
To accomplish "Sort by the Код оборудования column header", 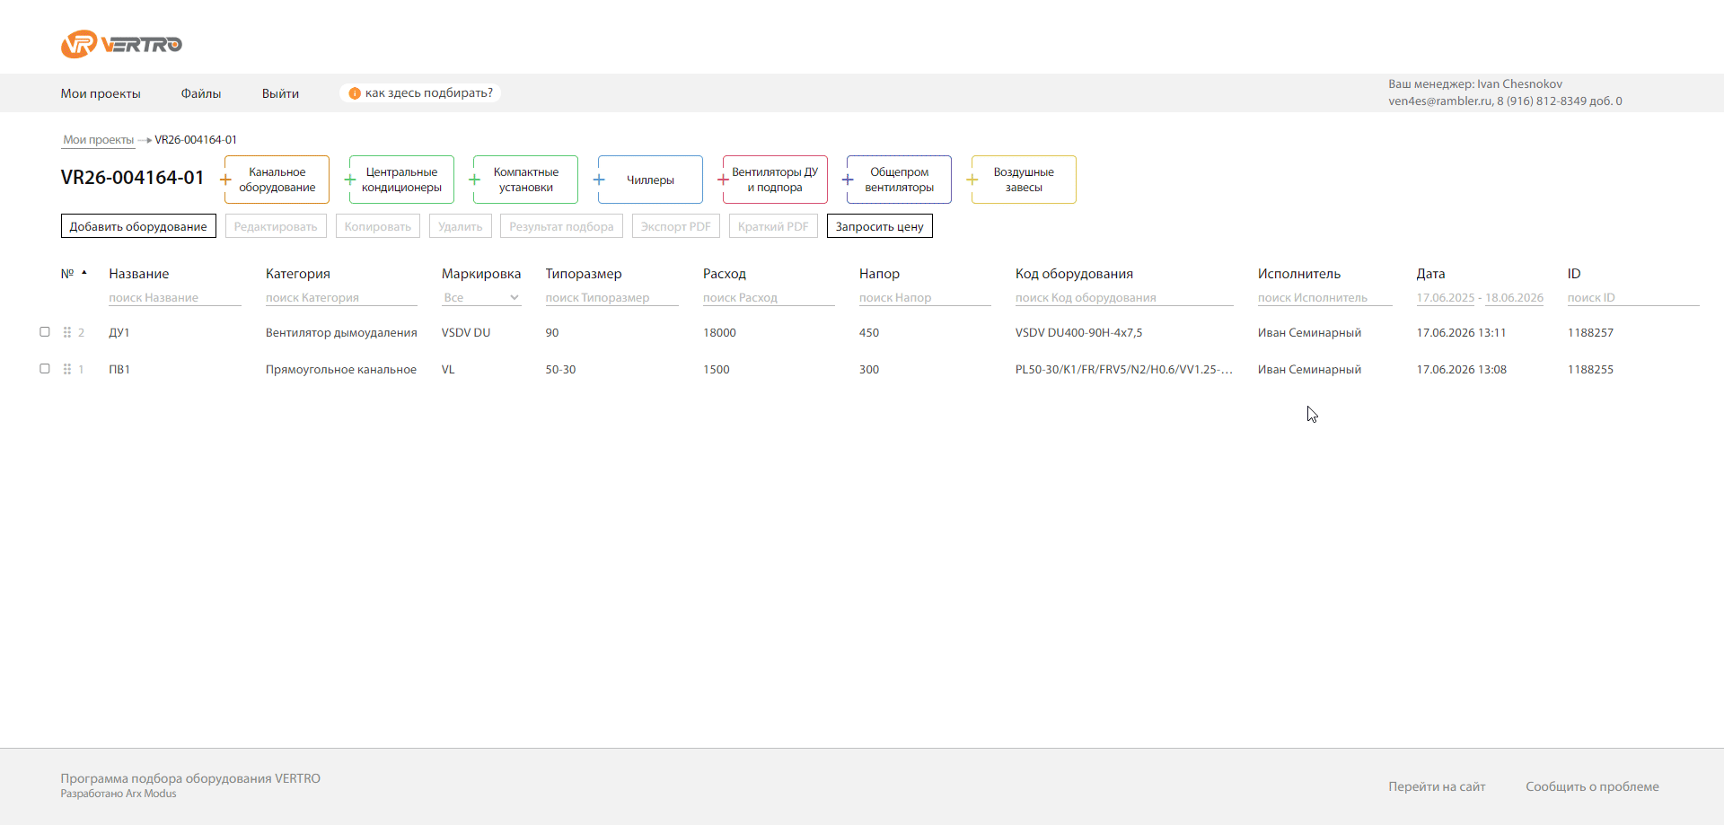I will tap(1074, 274).
